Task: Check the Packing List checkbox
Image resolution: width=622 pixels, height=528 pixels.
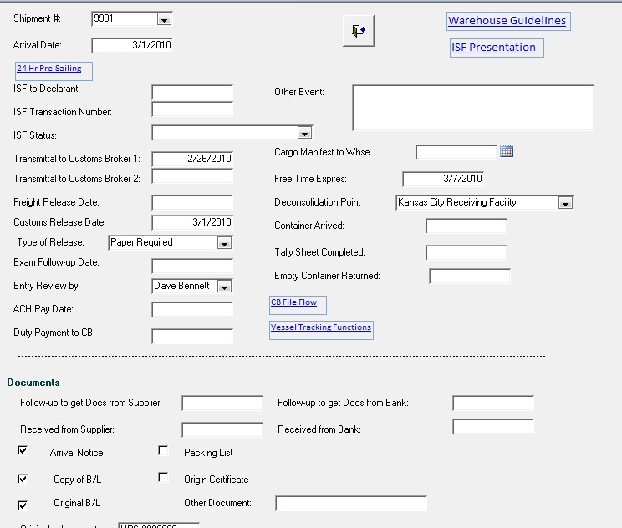Action: pyautogui.click(x=163, y=450)
